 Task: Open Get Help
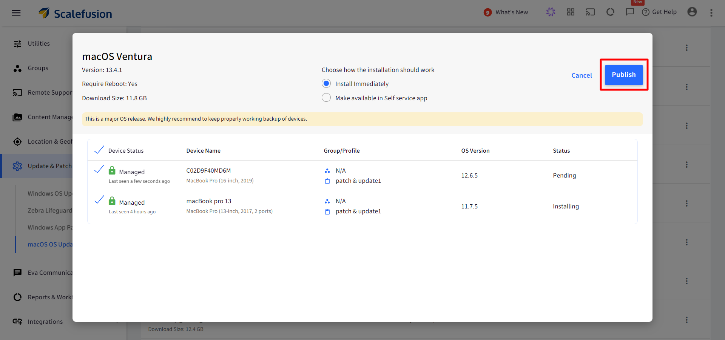coord(659,12)
